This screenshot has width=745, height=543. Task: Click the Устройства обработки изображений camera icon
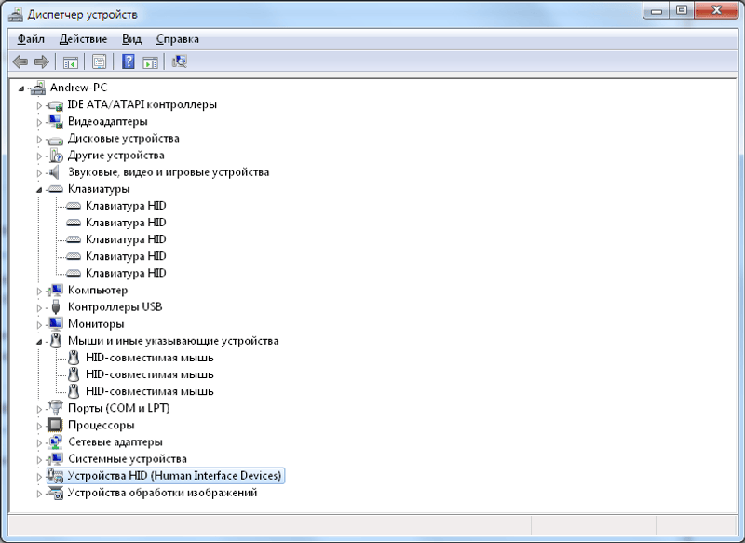56,493
